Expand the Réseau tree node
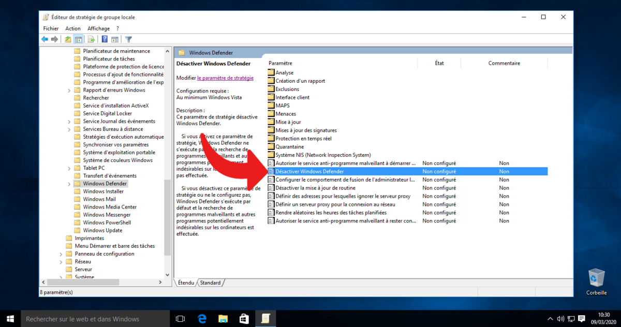Screen dimensions: 621x327 [61, 261]
